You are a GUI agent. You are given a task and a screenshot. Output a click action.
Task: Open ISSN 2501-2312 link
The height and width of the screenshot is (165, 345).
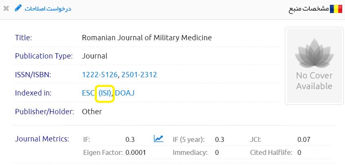point(139,75)
